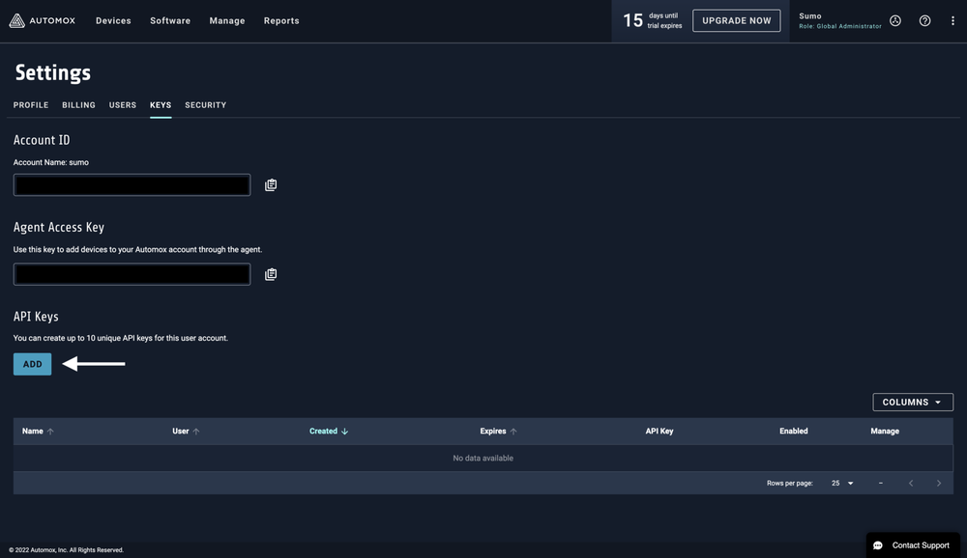Open the Columns dropdown

click(x=912, y=403)
